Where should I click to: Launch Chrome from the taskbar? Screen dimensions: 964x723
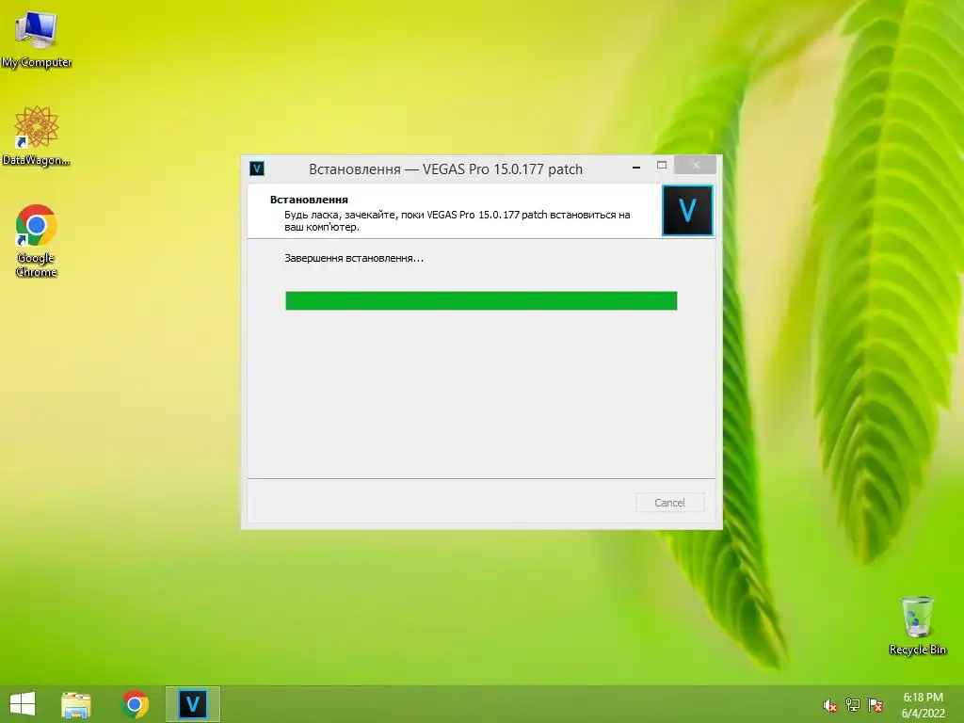click(135, 704)
